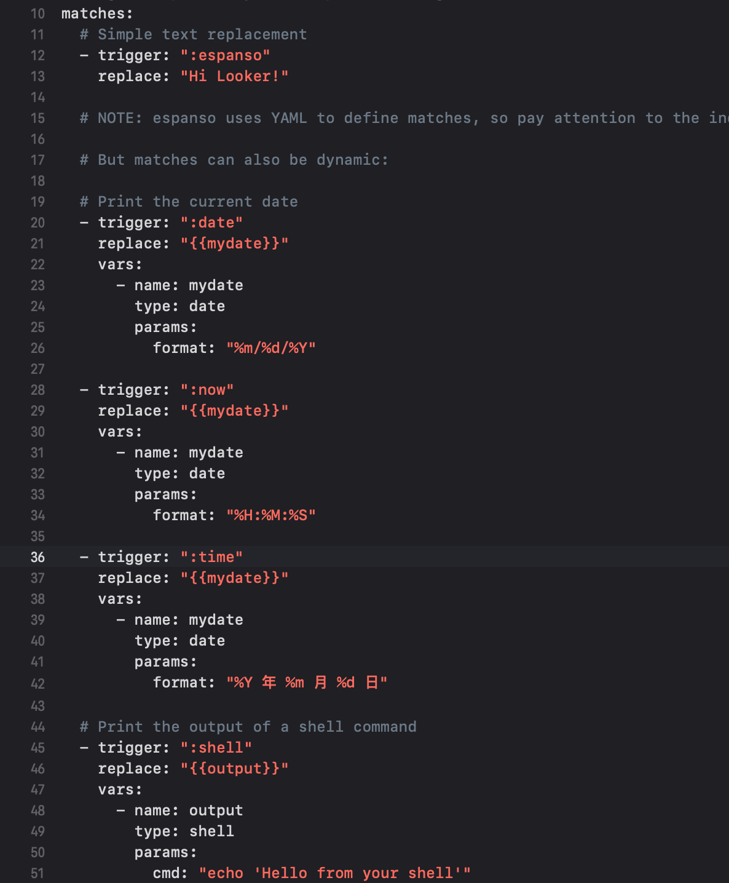729x883 pixels.
Task: Click the "# Print the current date" comment
Action: pyautogui.click(x=189, y=202)
